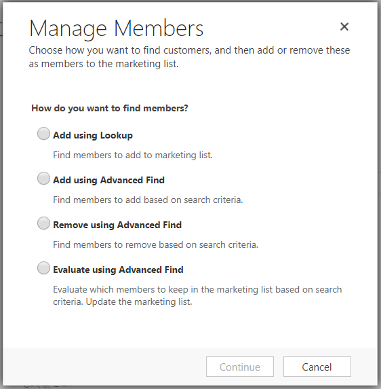Click the "Add using Lookup" label text
The image size is (381, 389).
tap(93, 136)
